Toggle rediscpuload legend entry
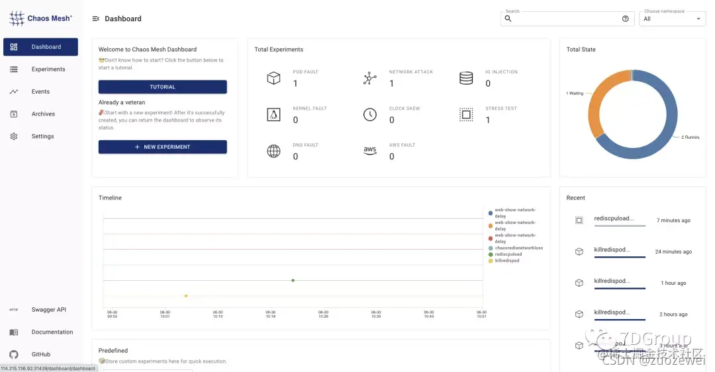This screenshot has width=715, height=372. [505, 254]
